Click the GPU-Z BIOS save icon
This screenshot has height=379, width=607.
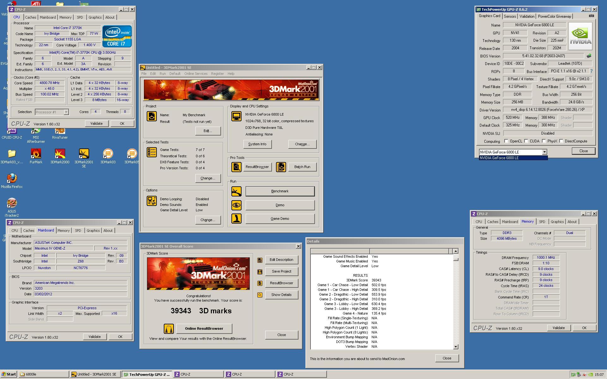coord(589,56)
